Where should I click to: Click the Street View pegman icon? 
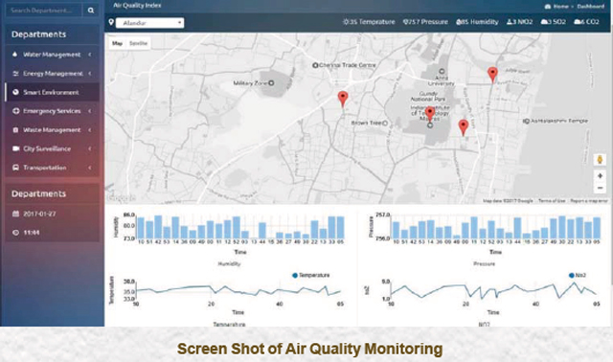[x=600, y=159]
